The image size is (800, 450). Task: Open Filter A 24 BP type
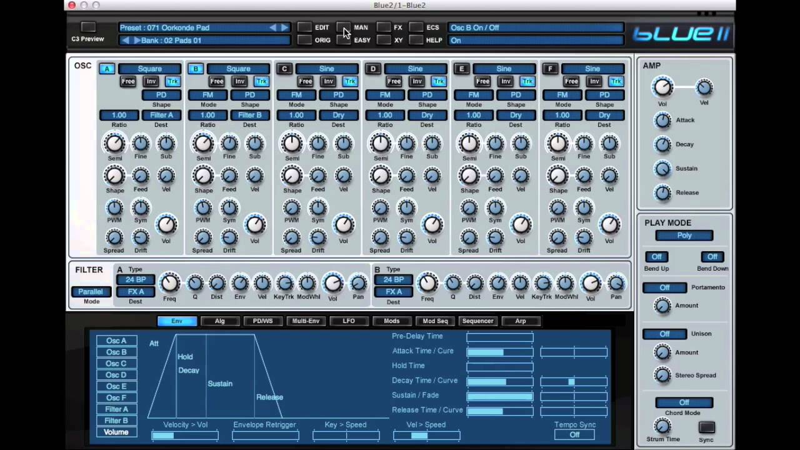click(136, 280)
